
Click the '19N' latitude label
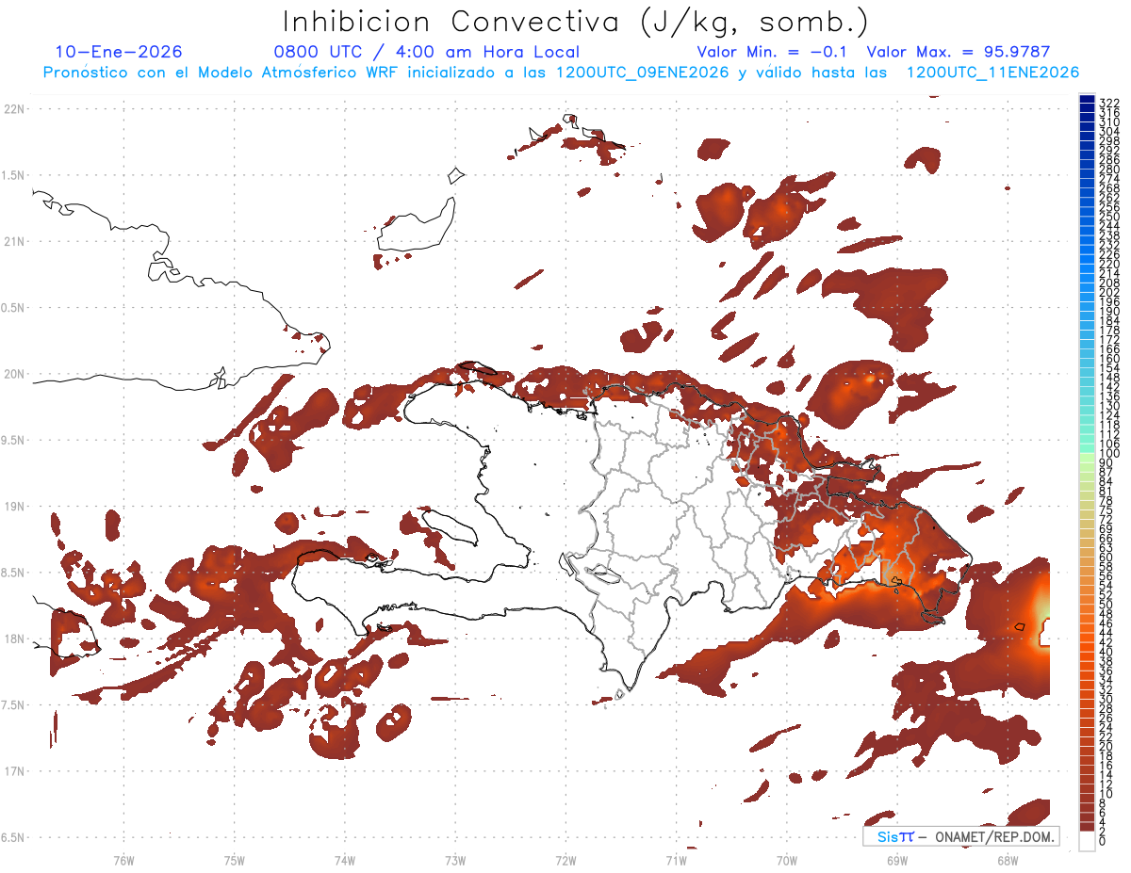(x=13, y=506)
